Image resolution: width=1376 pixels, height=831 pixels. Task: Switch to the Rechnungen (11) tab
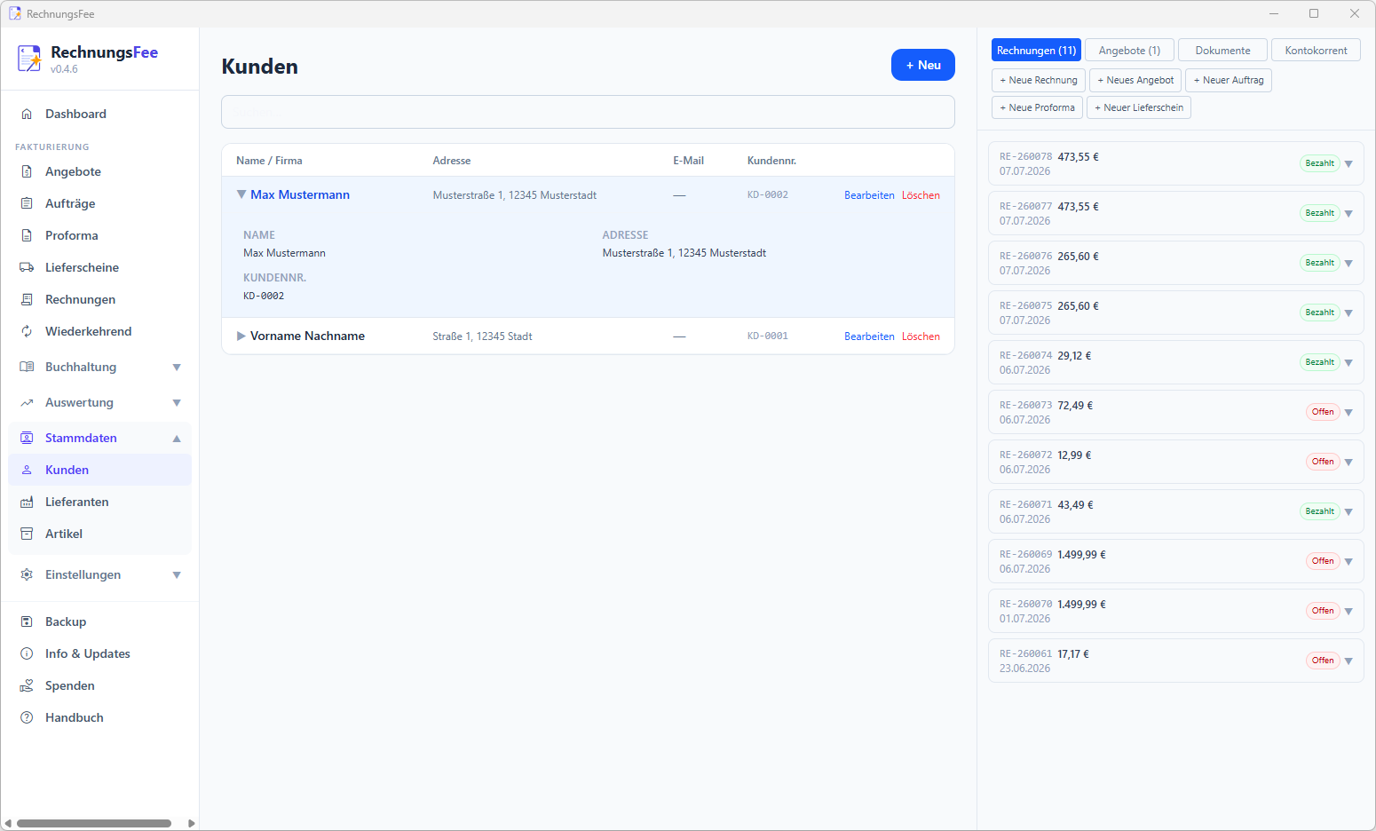pyautogui.click(x=1036, y=51)
